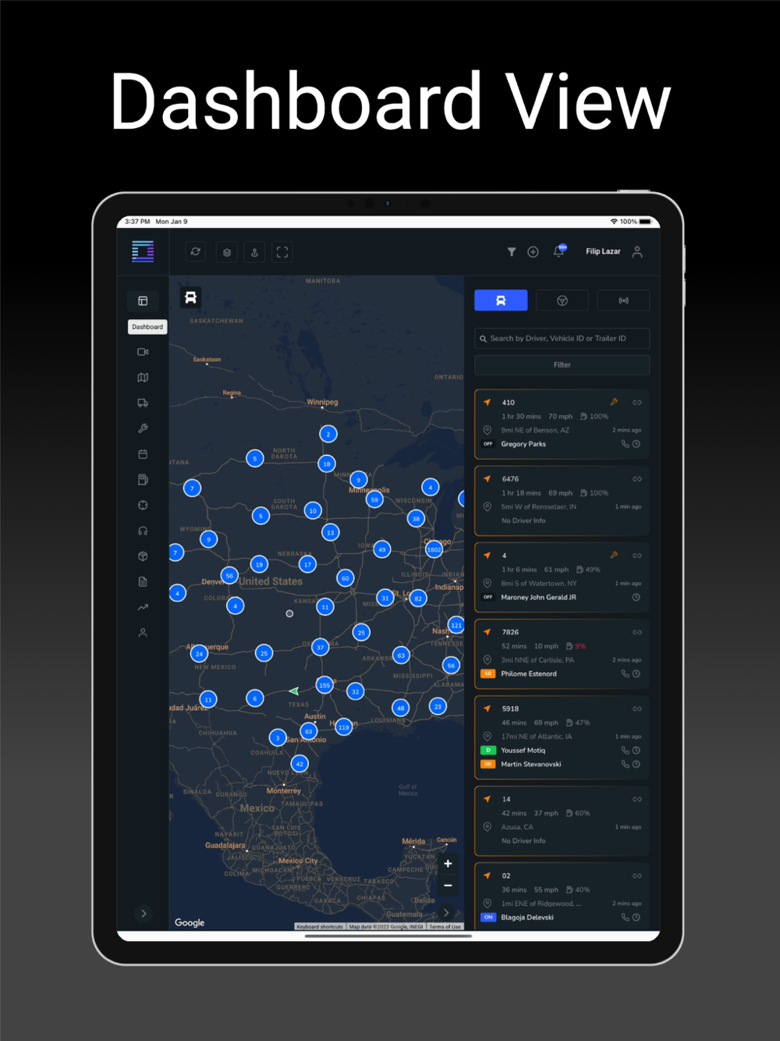Open vehicle 5918 card title
Screen dimensions: 780x1041
[510, 709]
